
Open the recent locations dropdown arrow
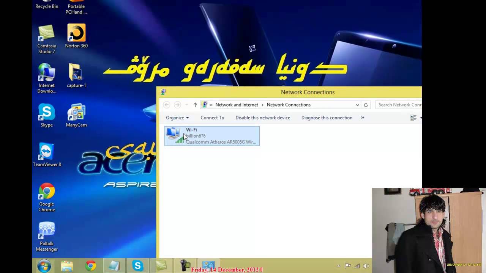click(x=186, y=105)
